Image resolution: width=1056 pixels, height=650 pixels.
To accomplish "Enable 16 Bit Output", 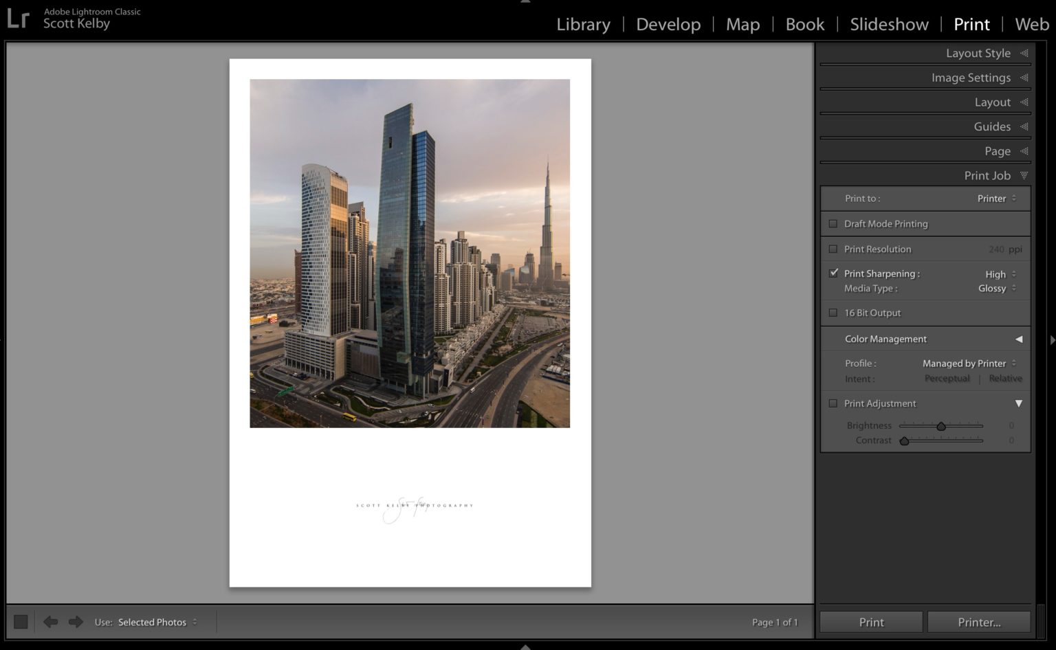I will pyautogui.click(x=833, y=313).
